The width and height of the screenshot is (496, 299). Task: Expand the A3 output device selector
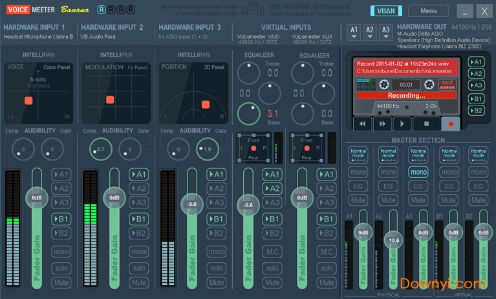pos(385,31)
